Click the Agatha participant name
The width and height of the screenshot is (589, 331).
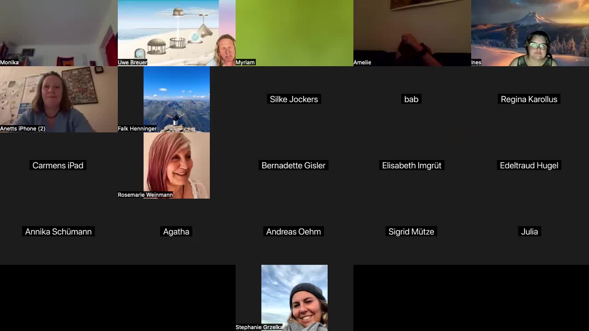176,232
